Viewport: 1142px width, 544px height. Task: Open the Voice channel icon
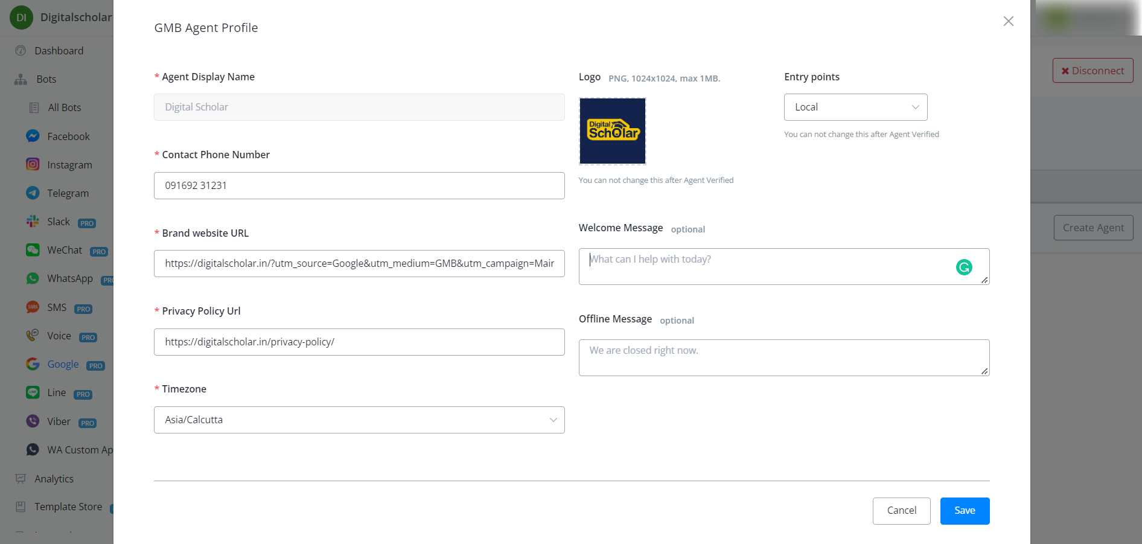tap(32, 335)
